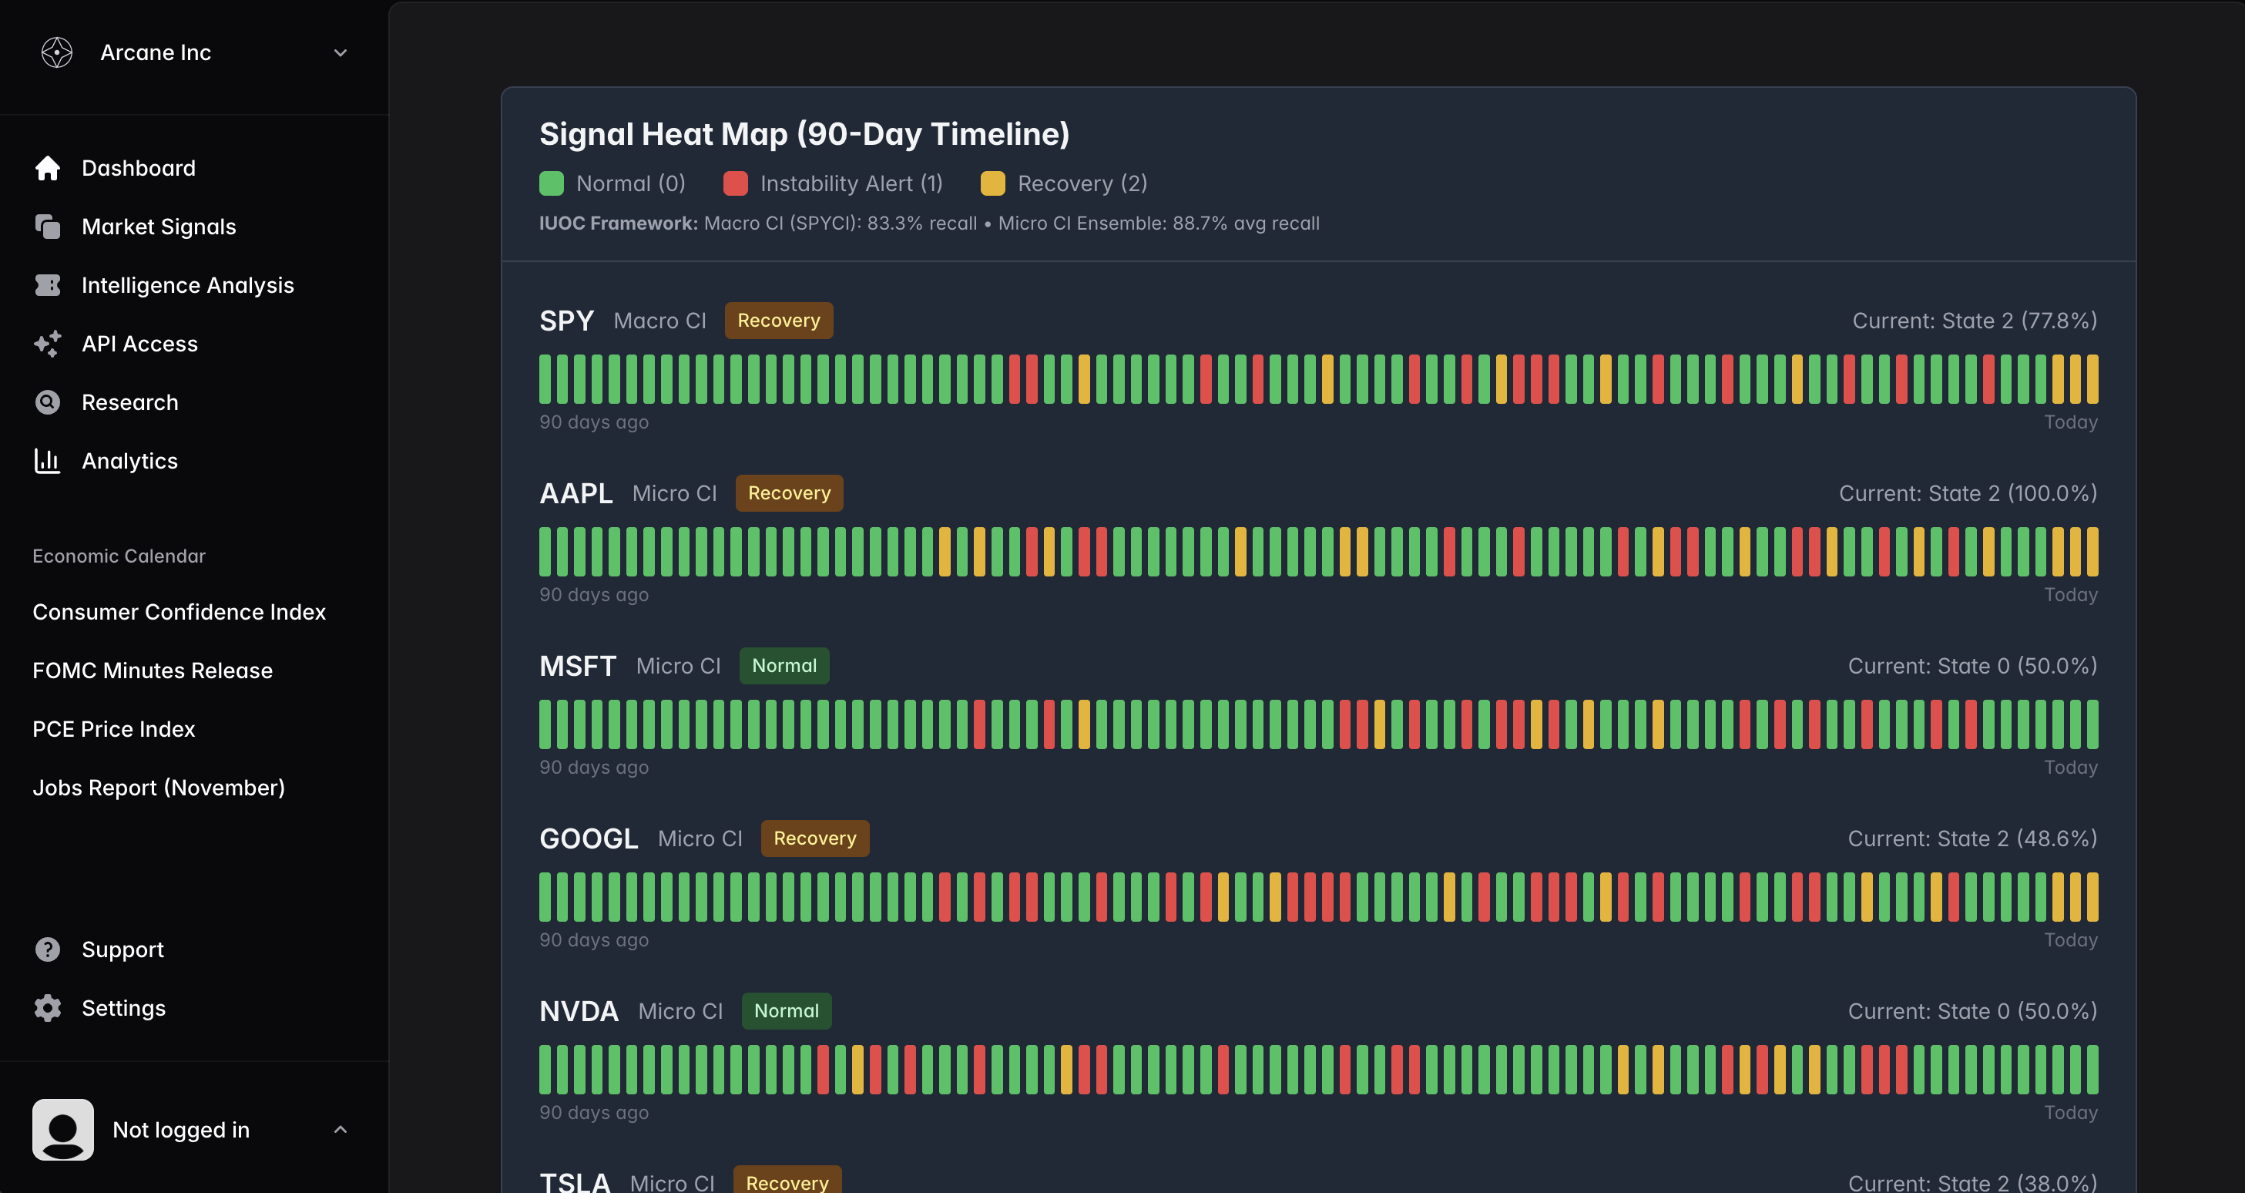Open the Consumer Confidence Index link

click(x=179, y=611)
